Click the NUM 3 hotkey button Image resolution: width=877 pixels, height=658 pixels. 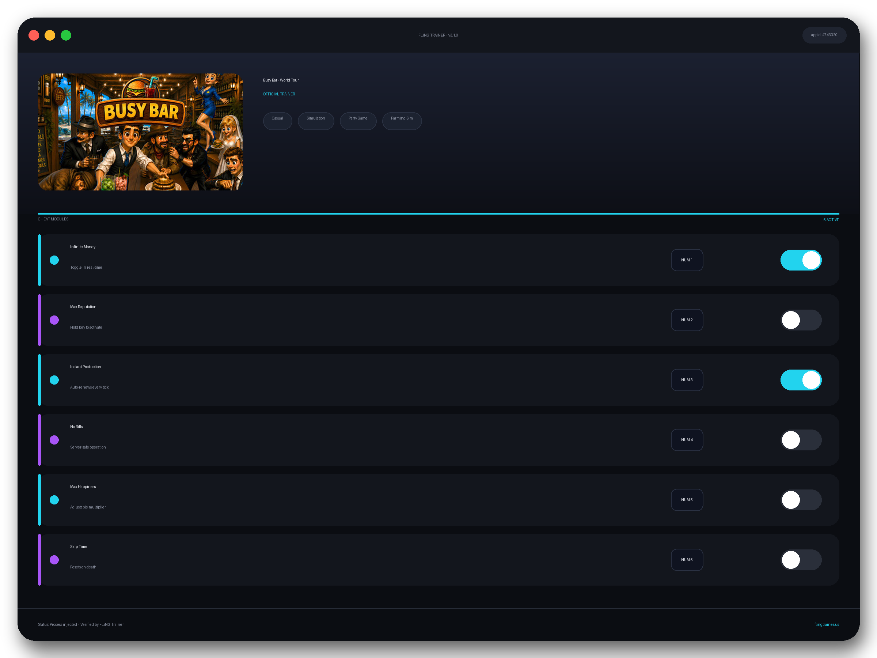[687, 380]
